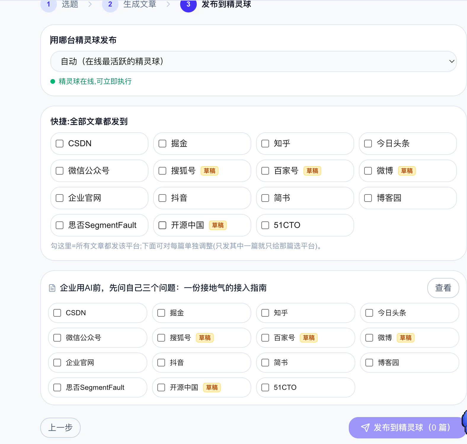Check 今日头条 under 快捷:全部文章都发到
The image size is (467, 444).
coord(368,144)
